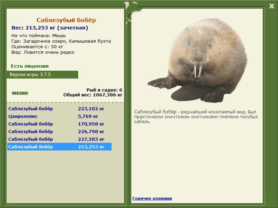The height and width of the screenshot is (208, 278).
Task: Close the window with the X icon
Action: pos(272,6)
